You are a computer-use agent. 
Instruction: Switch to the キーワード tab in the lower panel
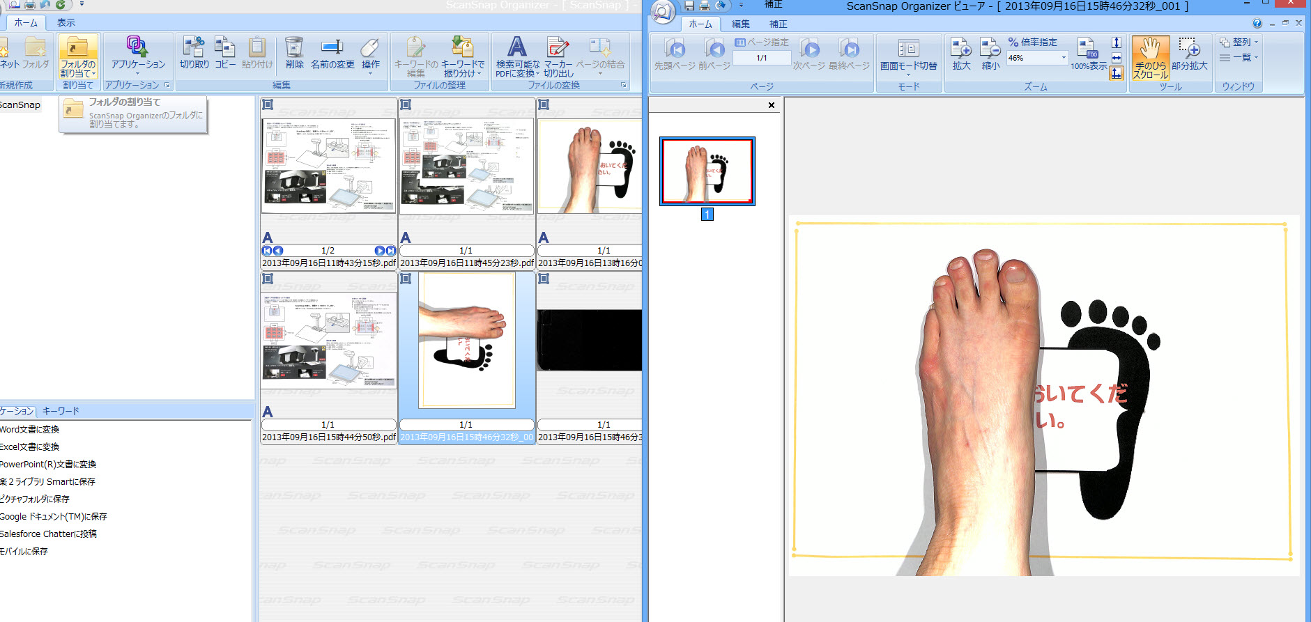pos(61,411)
